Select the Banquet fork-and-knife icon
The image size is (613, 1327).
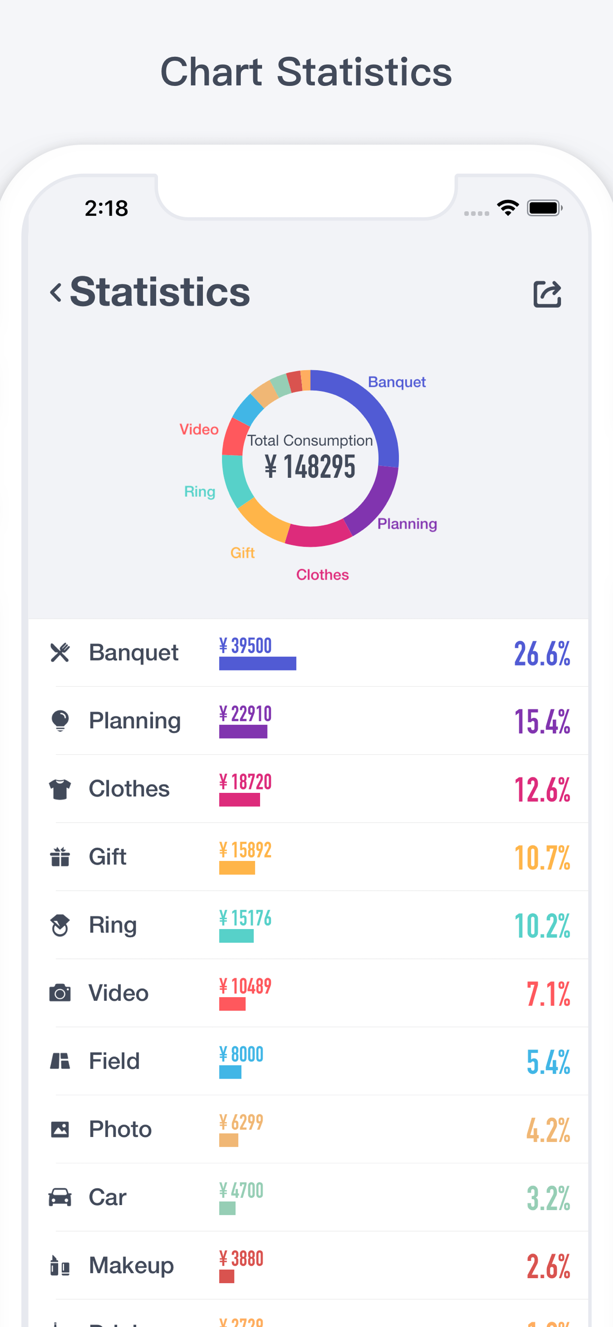coord(60,652)
